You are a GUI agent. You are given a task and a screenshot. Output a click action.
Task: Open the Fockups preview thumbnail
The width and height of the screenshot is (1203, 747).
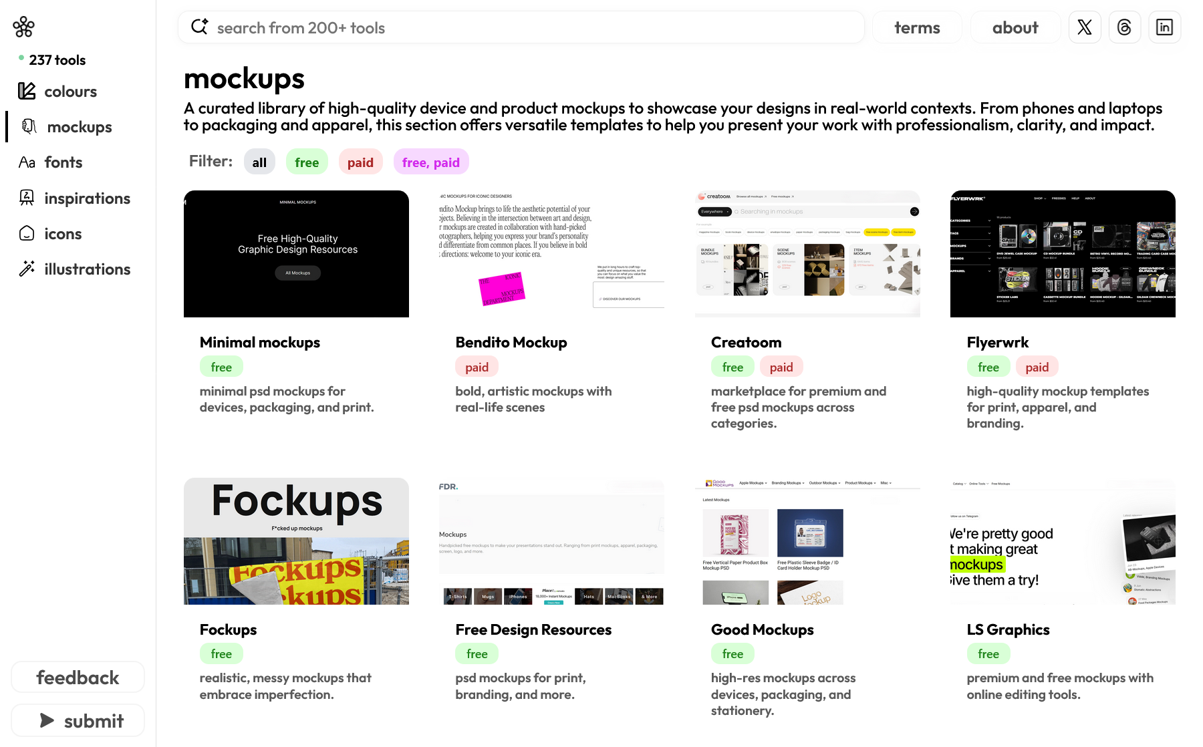[x=296, y=541]
